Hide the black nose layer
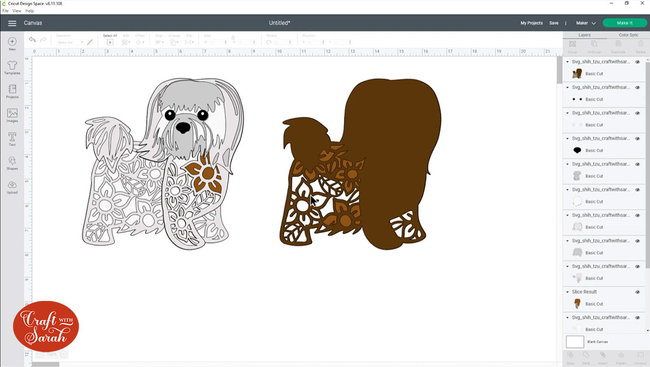 point(638,139)
